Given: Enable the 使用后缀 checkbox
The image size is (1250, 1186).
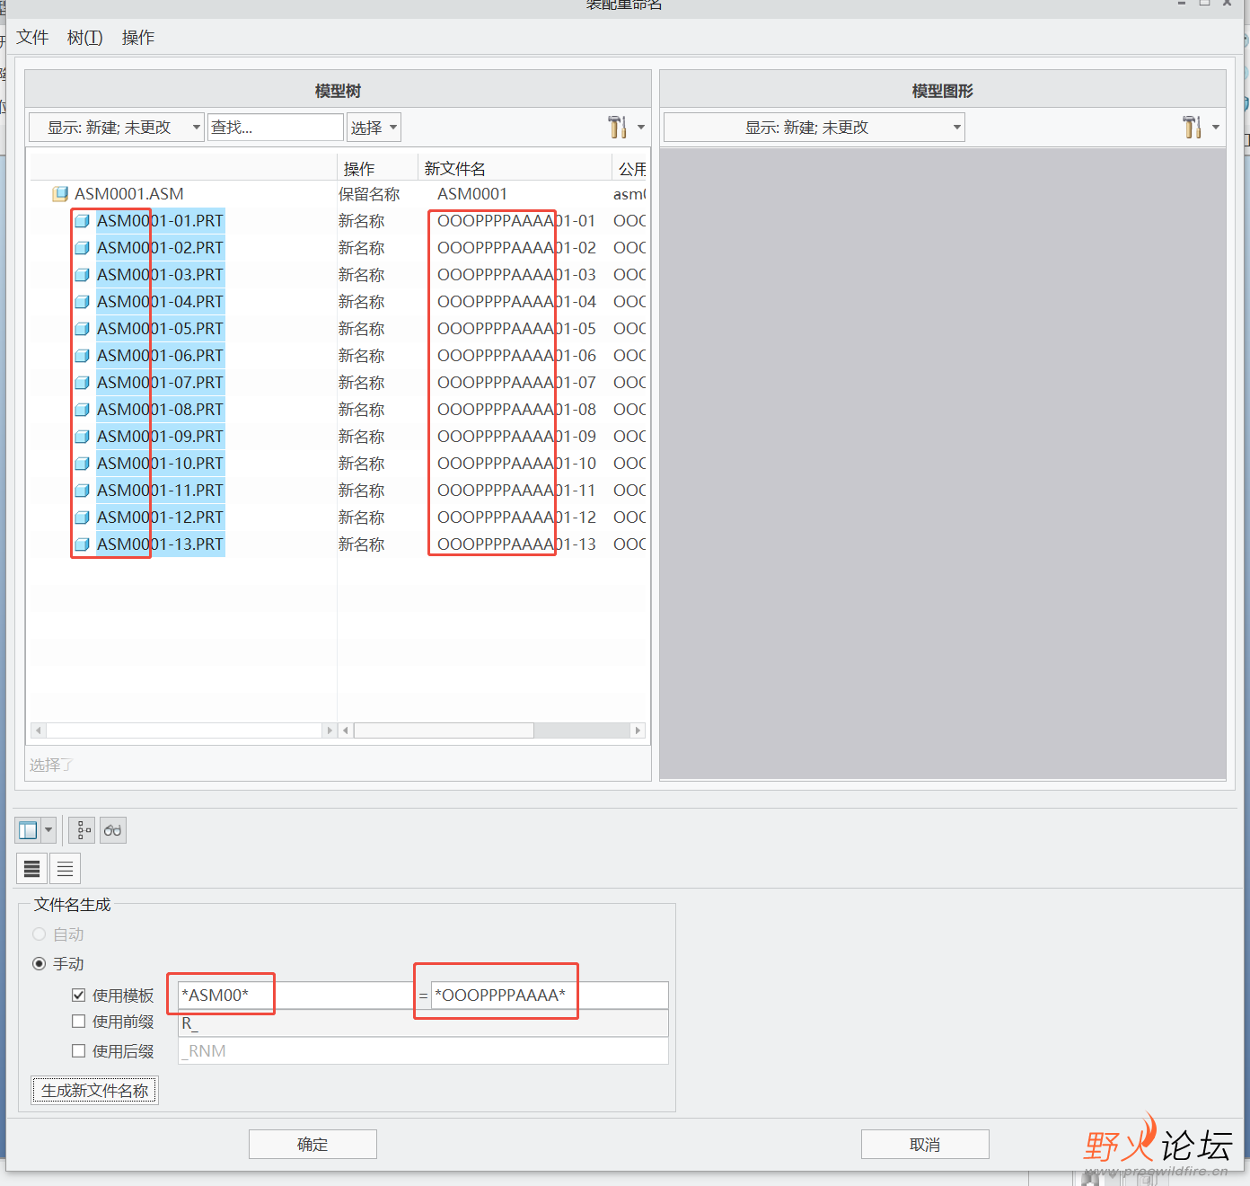Looking at the screenshot, I should (x=78, y=1050).
